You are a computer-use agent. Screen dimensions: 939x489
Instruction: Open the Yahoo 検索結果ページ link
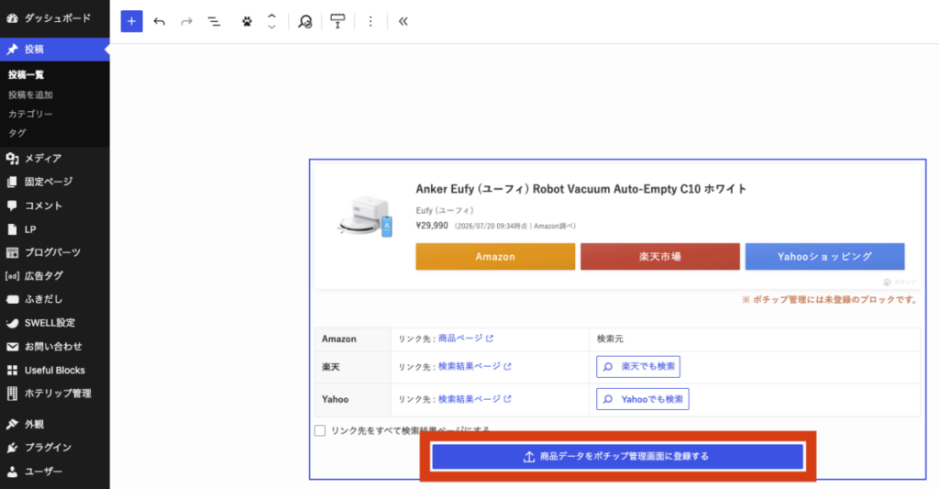474,399
